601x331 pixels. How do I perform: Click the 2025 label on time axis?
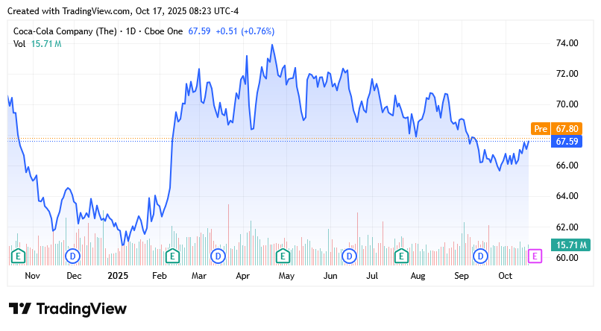[118, 275]
